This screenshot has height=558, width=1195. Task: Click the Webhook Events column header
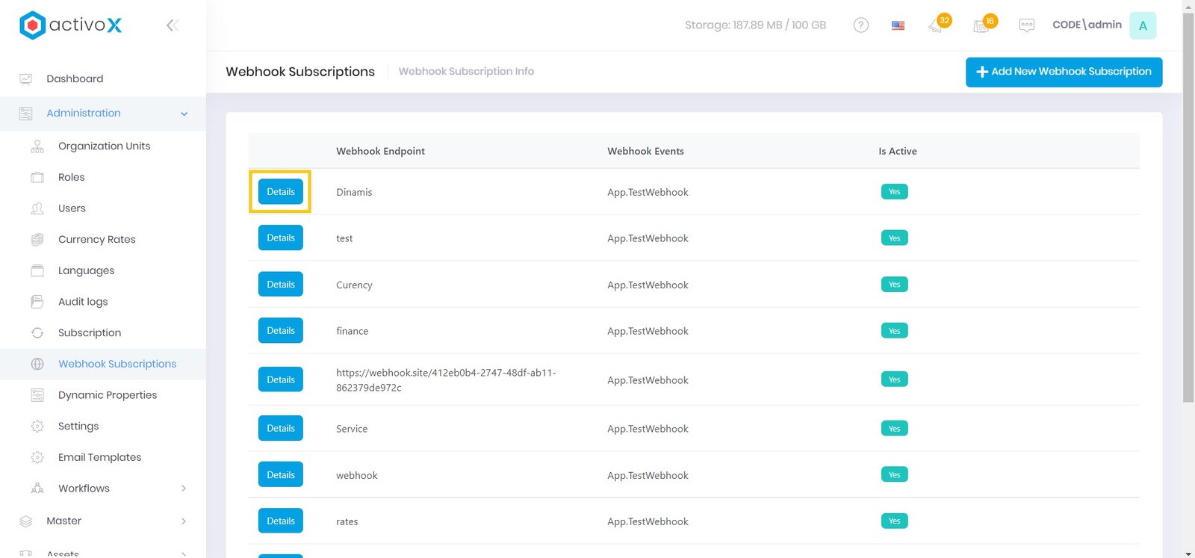point(645,151)
